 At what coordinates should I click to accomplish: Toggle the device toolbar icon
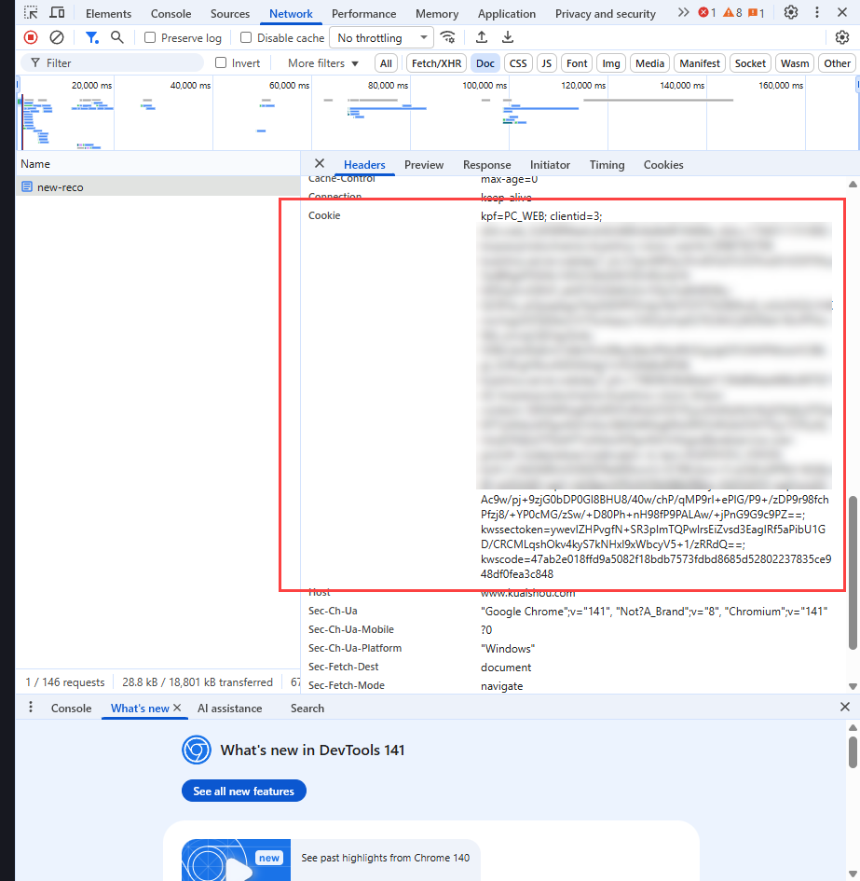coord(57,13)
